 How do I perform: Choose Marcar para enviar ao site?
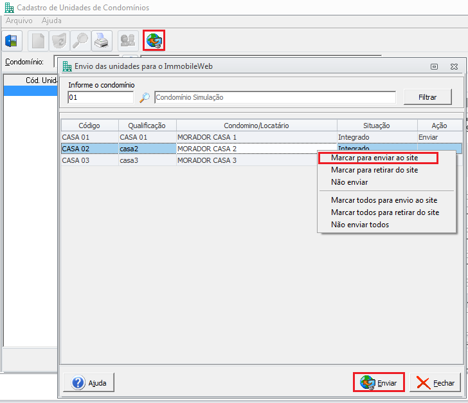point(378,158)
